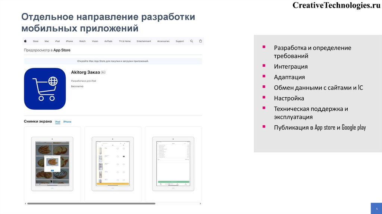Viewport: 382px width, 214px height.
Task: Click the bullet Публикация в App store
Action: click(320, 128)
